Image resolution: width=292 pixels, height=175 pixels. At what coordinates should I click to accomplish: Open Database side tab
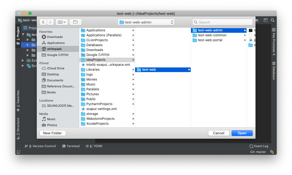pyautogui.click(x=274, y=70)
